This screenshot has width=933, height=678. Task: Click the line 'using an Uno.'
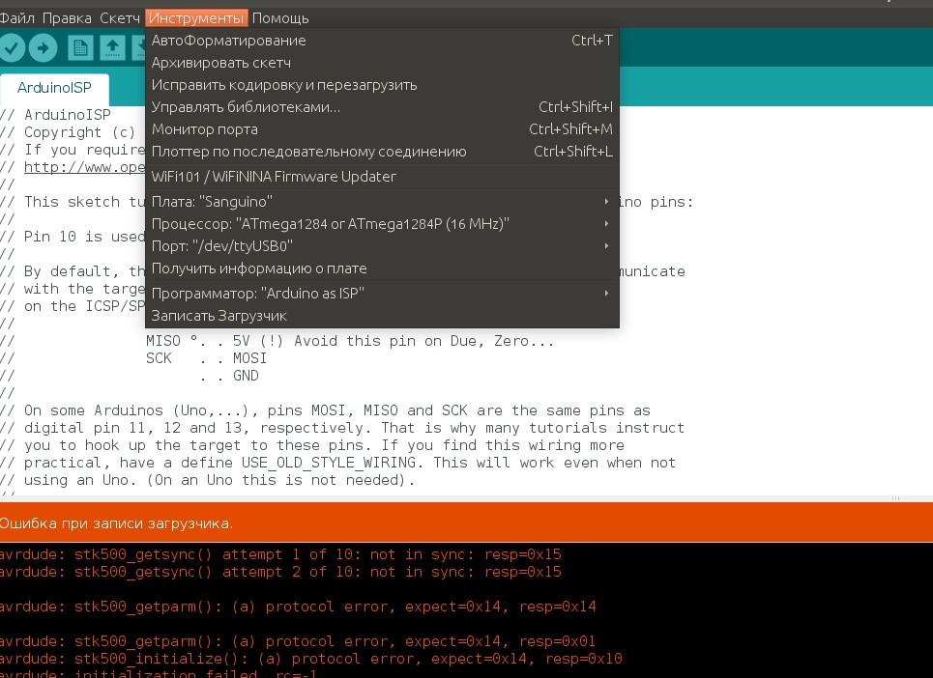[x=207, y=480]
